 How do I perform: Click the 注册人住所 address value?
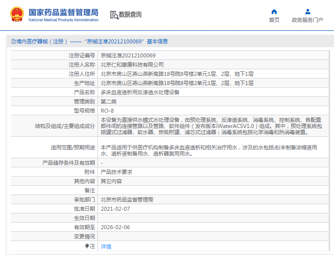tap(177, 74)
